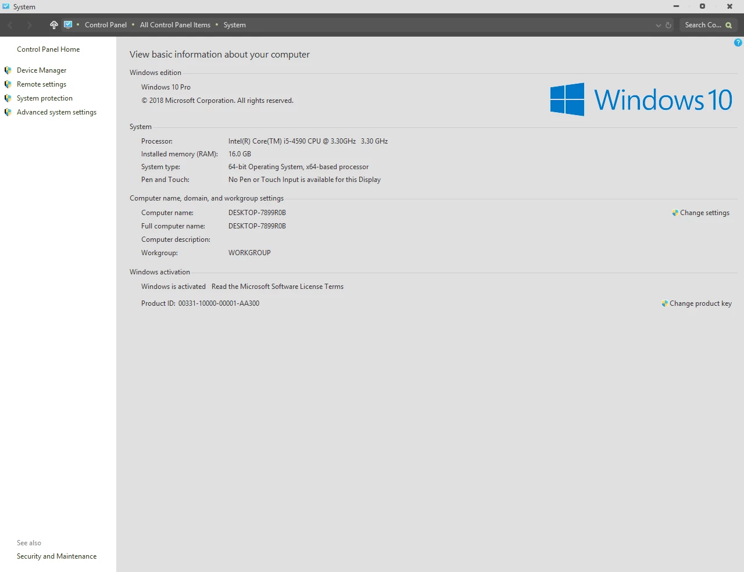Image resolution: width=744 pixels, height=572 pixels.
Task: Click the search magnifier icon
Action: click(728, 25)
